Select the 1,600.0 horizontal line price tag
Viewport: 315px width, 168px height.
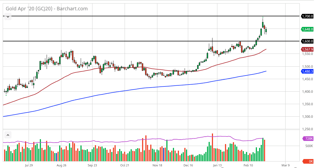pyautogui.click(x=307, y=41)
